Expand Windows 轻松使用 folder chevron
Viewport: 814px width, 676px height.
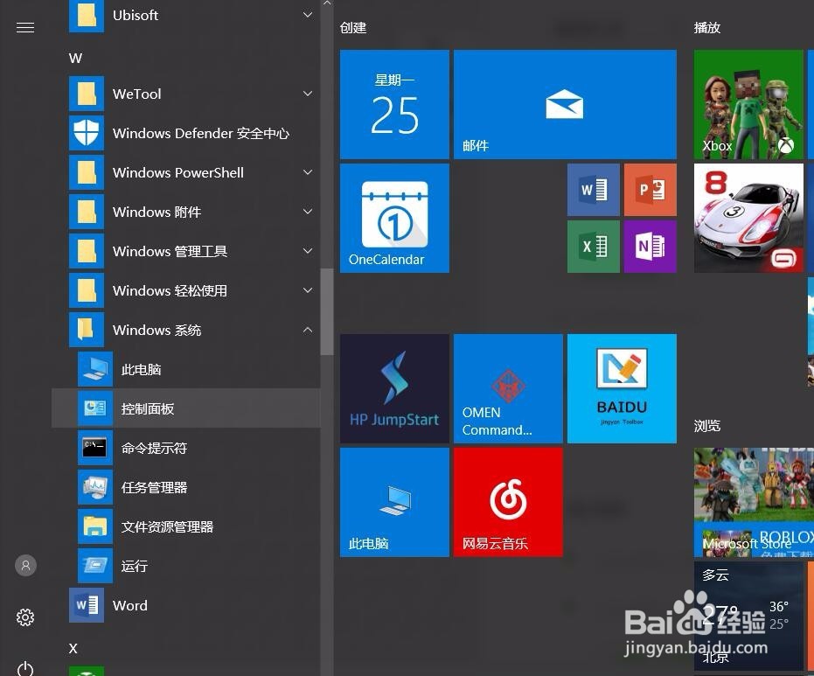[x=308, y=290]
